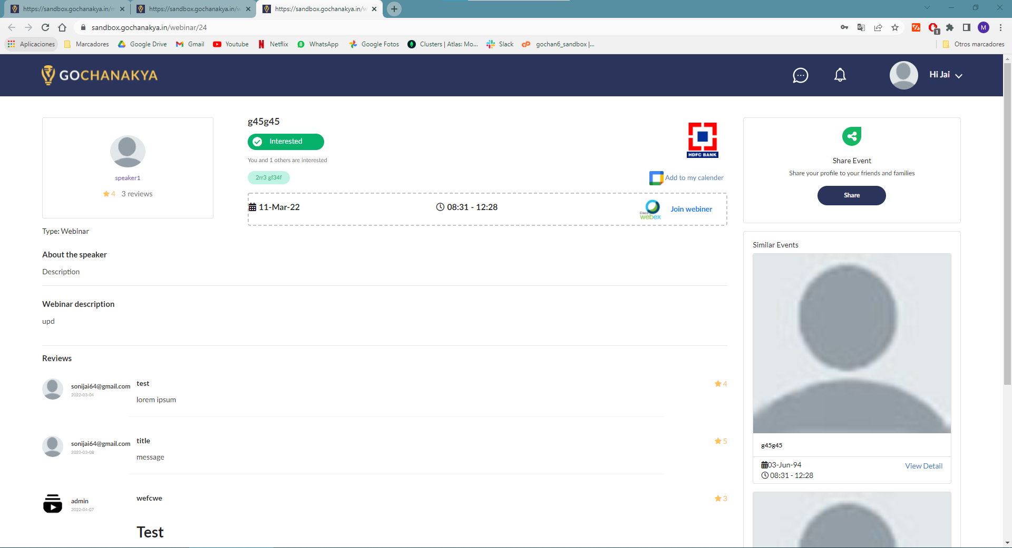This screenshot has height=548, width=1012.
Task: Open a new browser tab
Action: [x=394, y=9]
